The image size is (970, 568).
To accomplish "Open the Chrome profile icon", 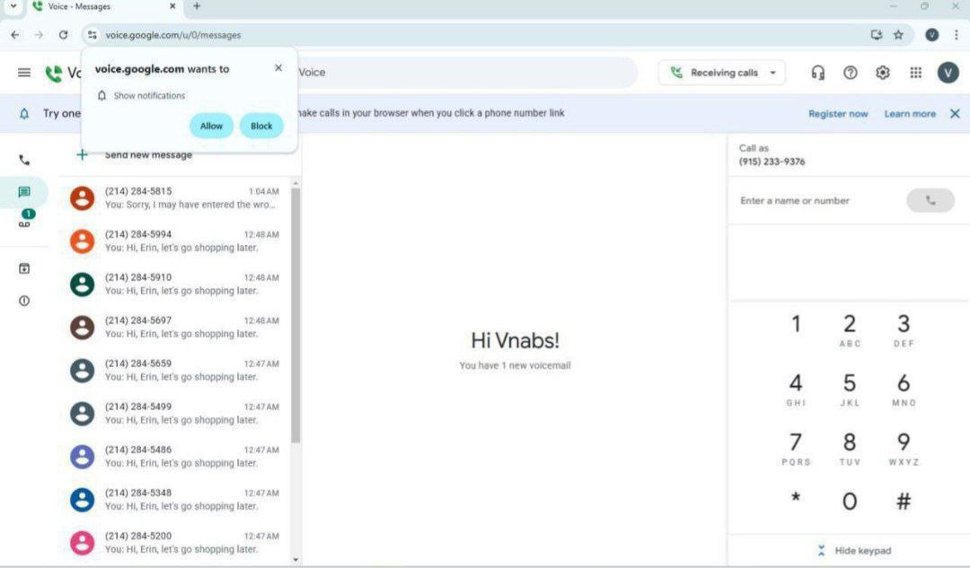I will click(x=931, y=35).
